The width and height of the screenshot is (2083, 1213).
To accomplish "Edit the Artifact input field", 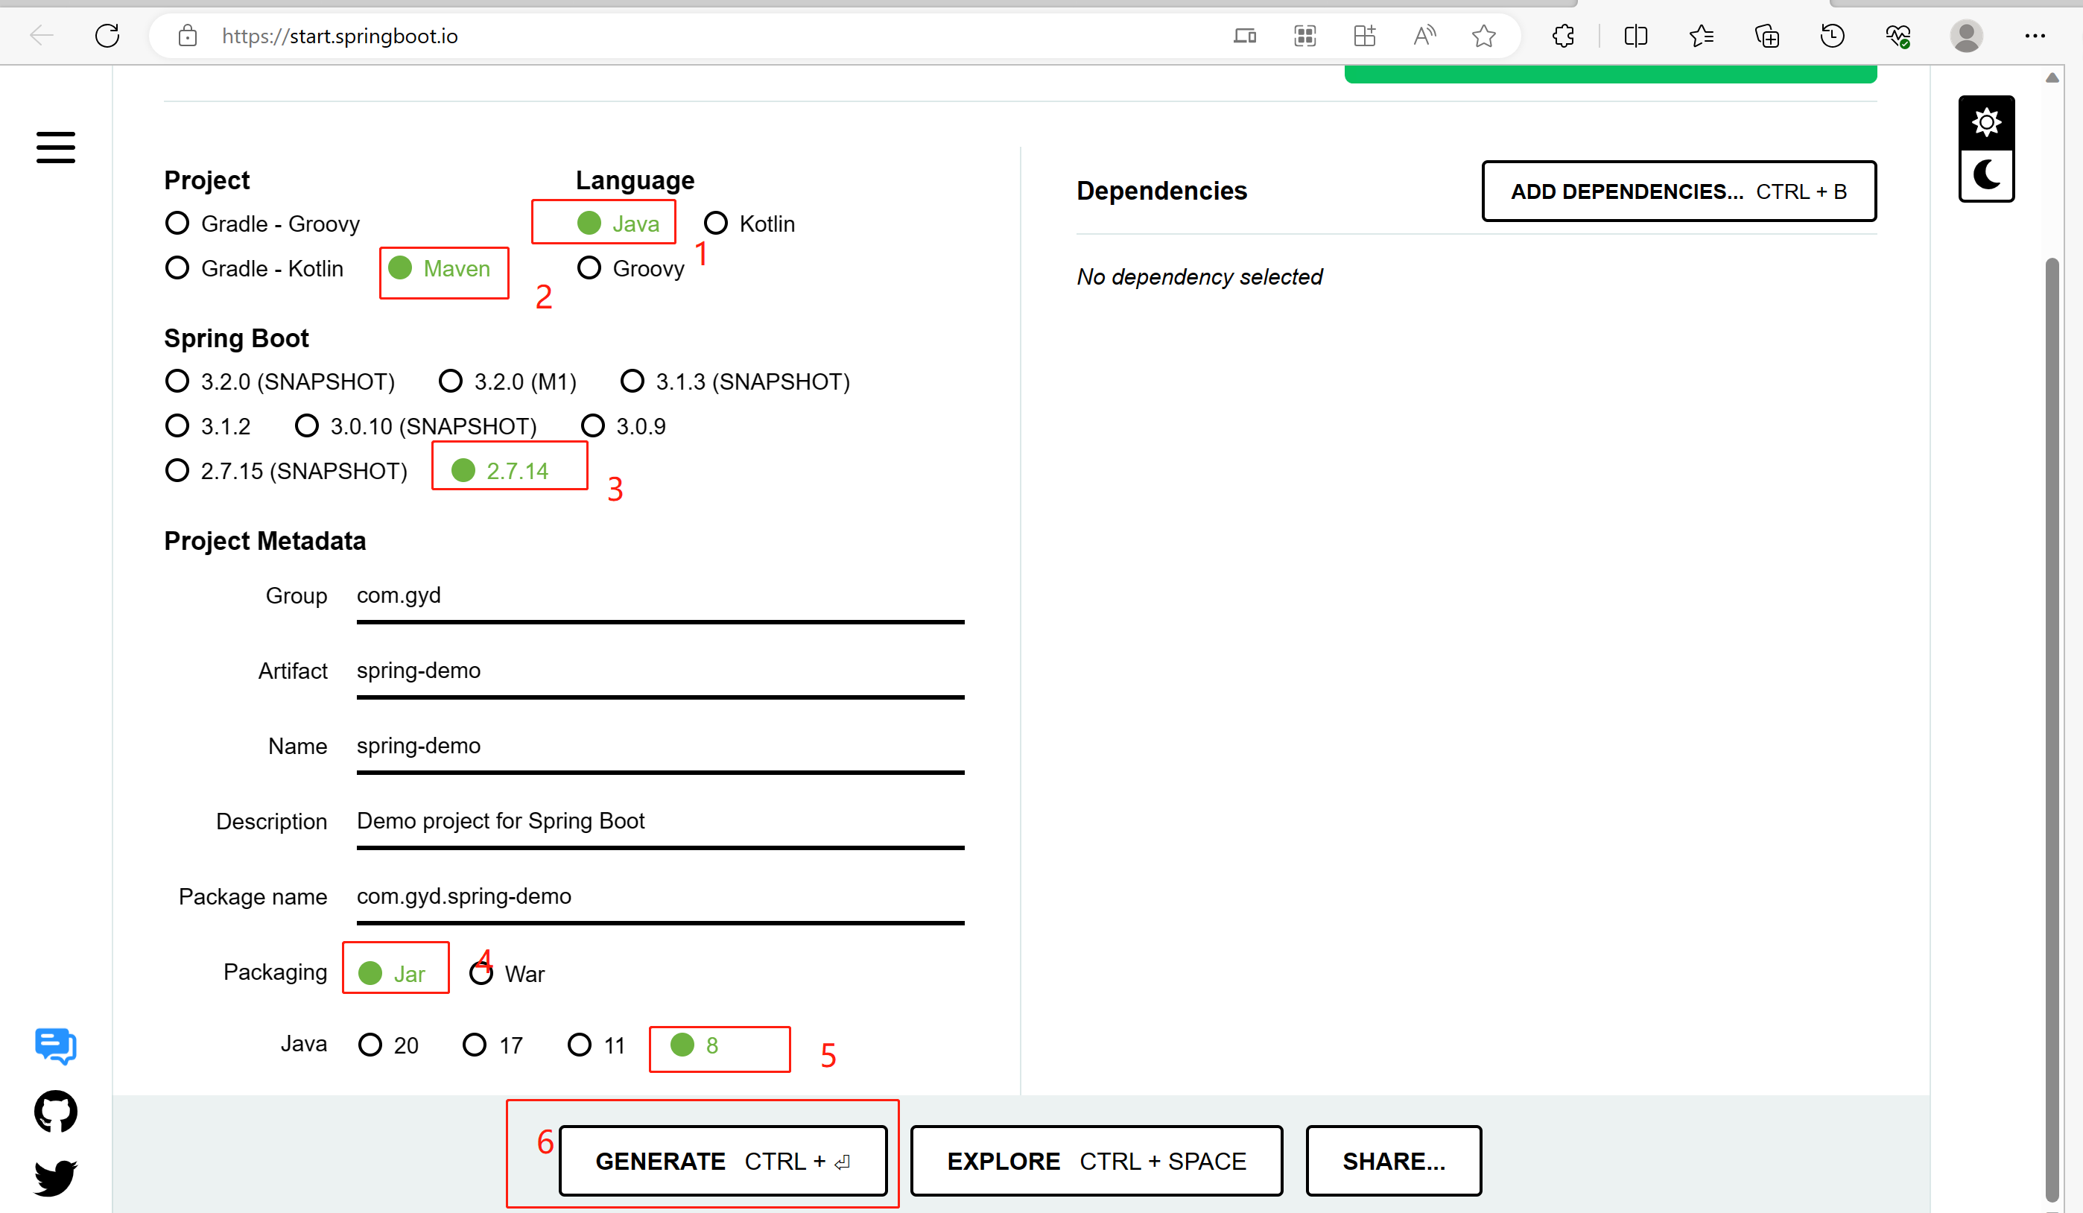I will (661, 671).
